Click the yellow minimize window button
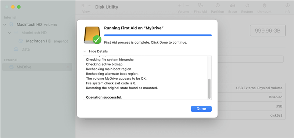 [x=13, y=7]
